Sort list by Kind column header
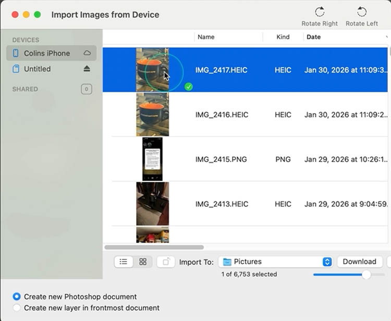The height and width of the screenshot is (321, 391). point(283,37)
